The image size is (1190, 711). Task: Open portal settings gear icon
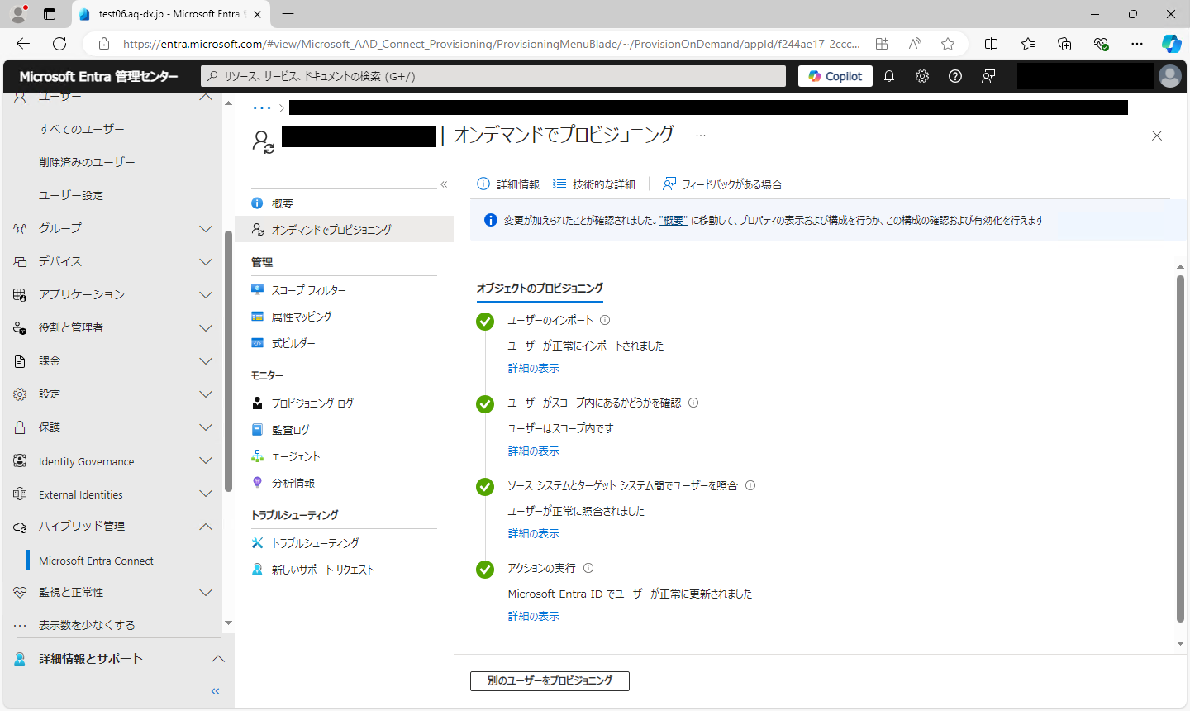tap(922, 76)
